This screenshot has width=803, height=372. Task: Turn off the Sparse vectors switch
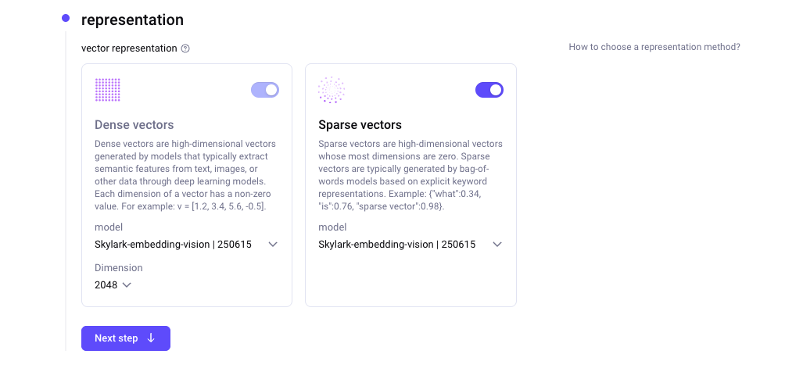[489, 90]
